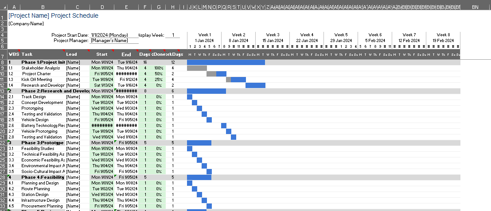Click the 22 Jan 2024 date label
This screenshot has width=491, height=211.
pyautogui.click(x=307, y=41)
